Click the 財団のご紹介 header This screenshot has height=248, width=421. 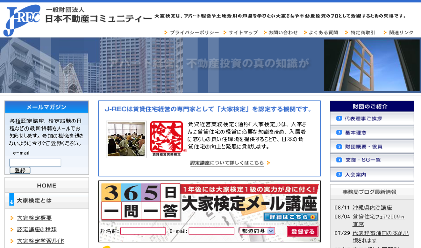tap(372, 106)
